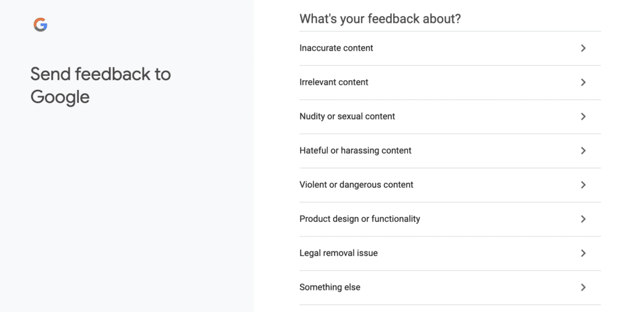Image resolution: width=632 pixels, height=312 pixels.
Task: Click chevron beside Something else
Action: [x=583, y=287]
